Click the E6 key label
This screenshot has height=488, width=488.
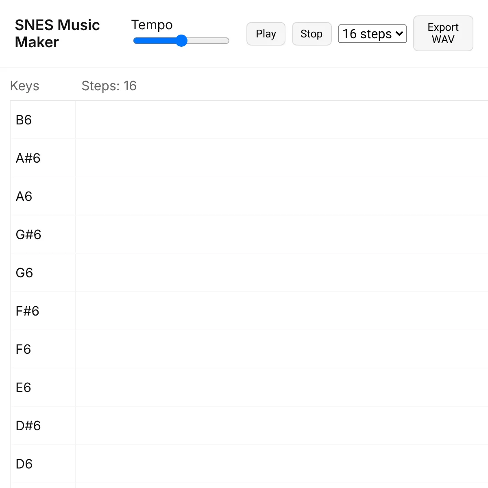click(23, 388)
